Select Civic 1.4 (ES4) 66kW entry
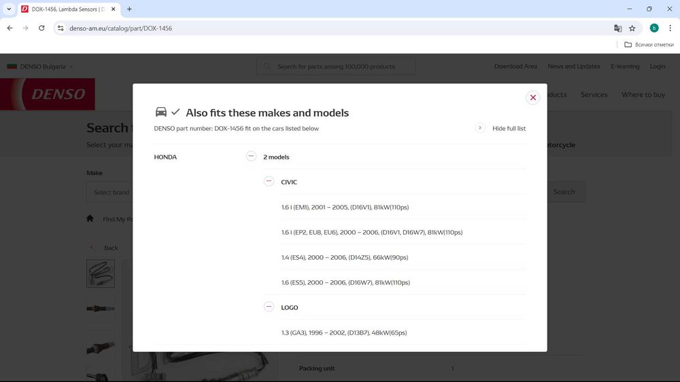 point(344,257)
